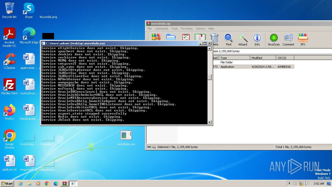Viewport: 332px width, 187px height.
Task: Open the Help menu in WinRAR
Action: pyautogui.click(x=211, y=29)
